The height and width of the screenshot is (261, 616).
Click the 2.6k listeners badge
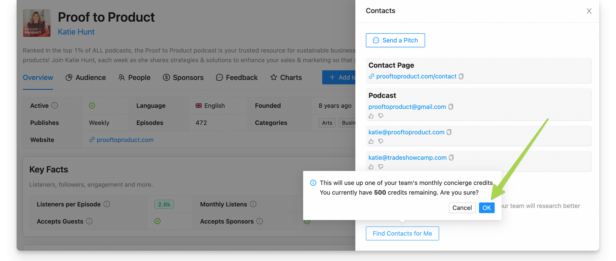coord(164,204)
